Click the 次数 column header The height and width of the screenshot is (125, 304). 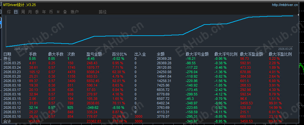71,54
